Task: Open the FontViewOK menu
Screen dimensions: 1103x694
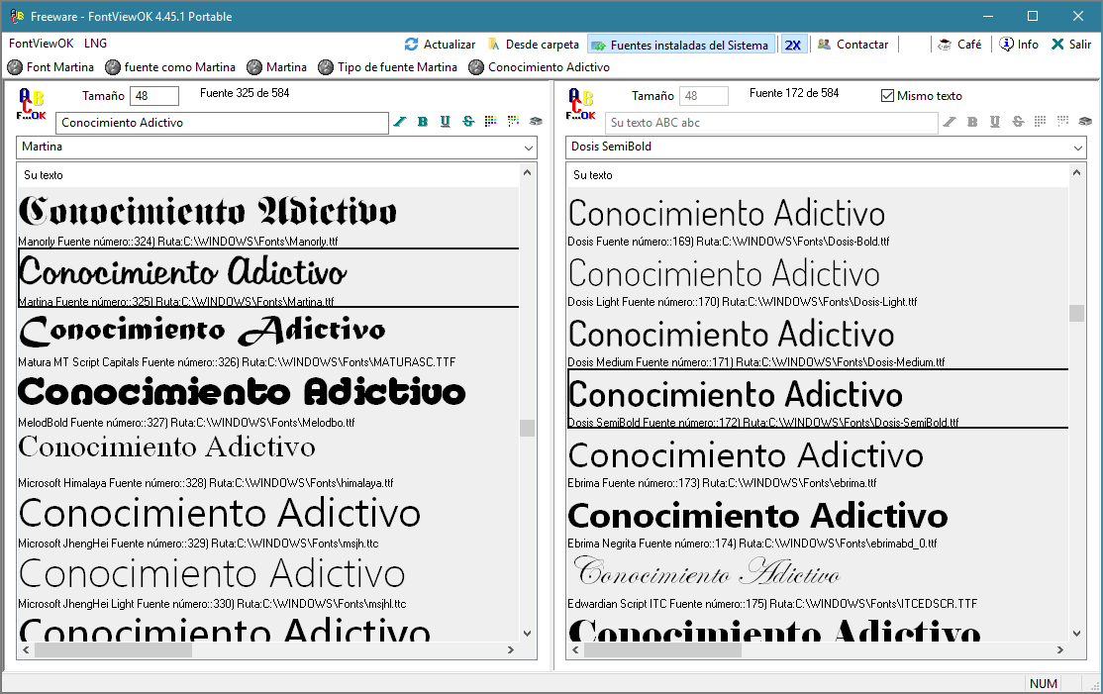Action: [x=41, y=44]
